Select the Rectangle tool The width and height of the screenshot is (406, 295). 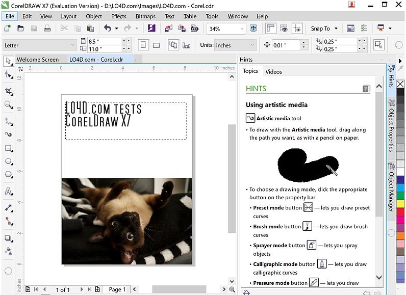tap(9, 148)
